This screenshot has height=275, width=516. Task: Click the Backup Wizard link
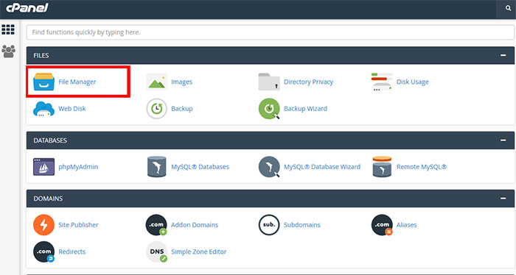305,109
